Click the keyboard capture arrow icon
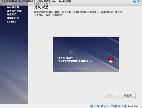Image resolution: width=142 pixels, height=108 pixels. [x=126, y=106]
